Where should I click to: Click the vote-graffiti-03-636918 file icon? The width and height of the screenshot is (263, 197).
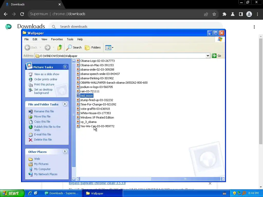78,109
